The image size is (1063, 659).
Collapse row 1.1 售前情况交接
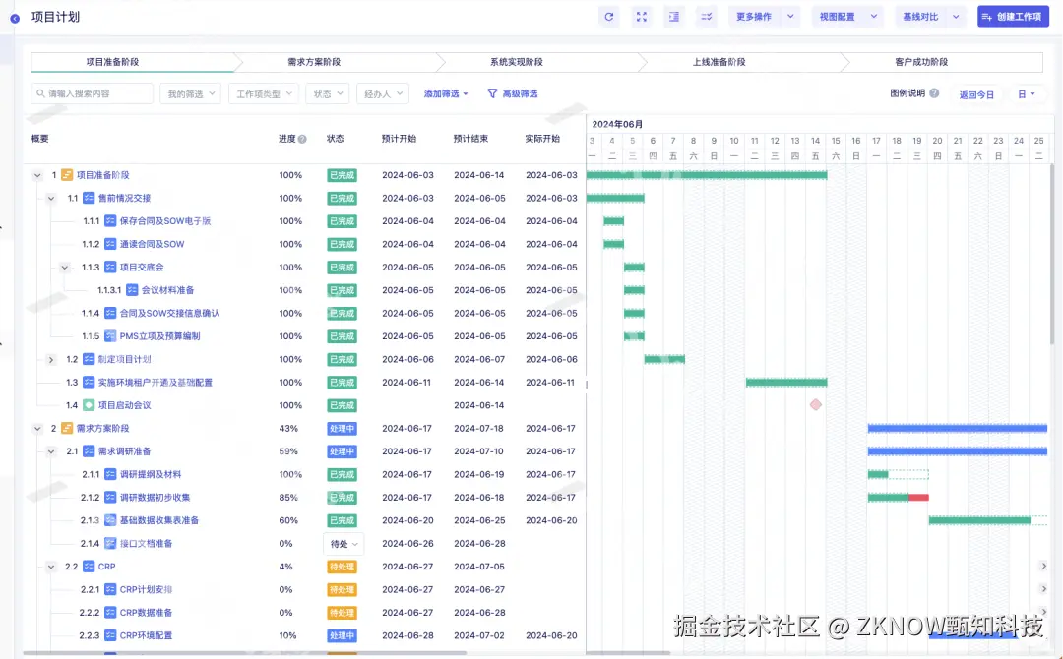[51, 199]
